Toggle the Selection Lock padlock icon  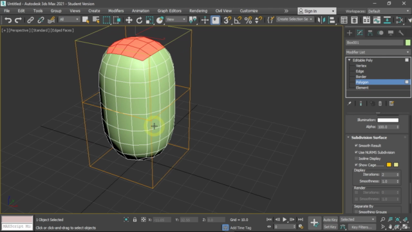(x=135, y=220)
